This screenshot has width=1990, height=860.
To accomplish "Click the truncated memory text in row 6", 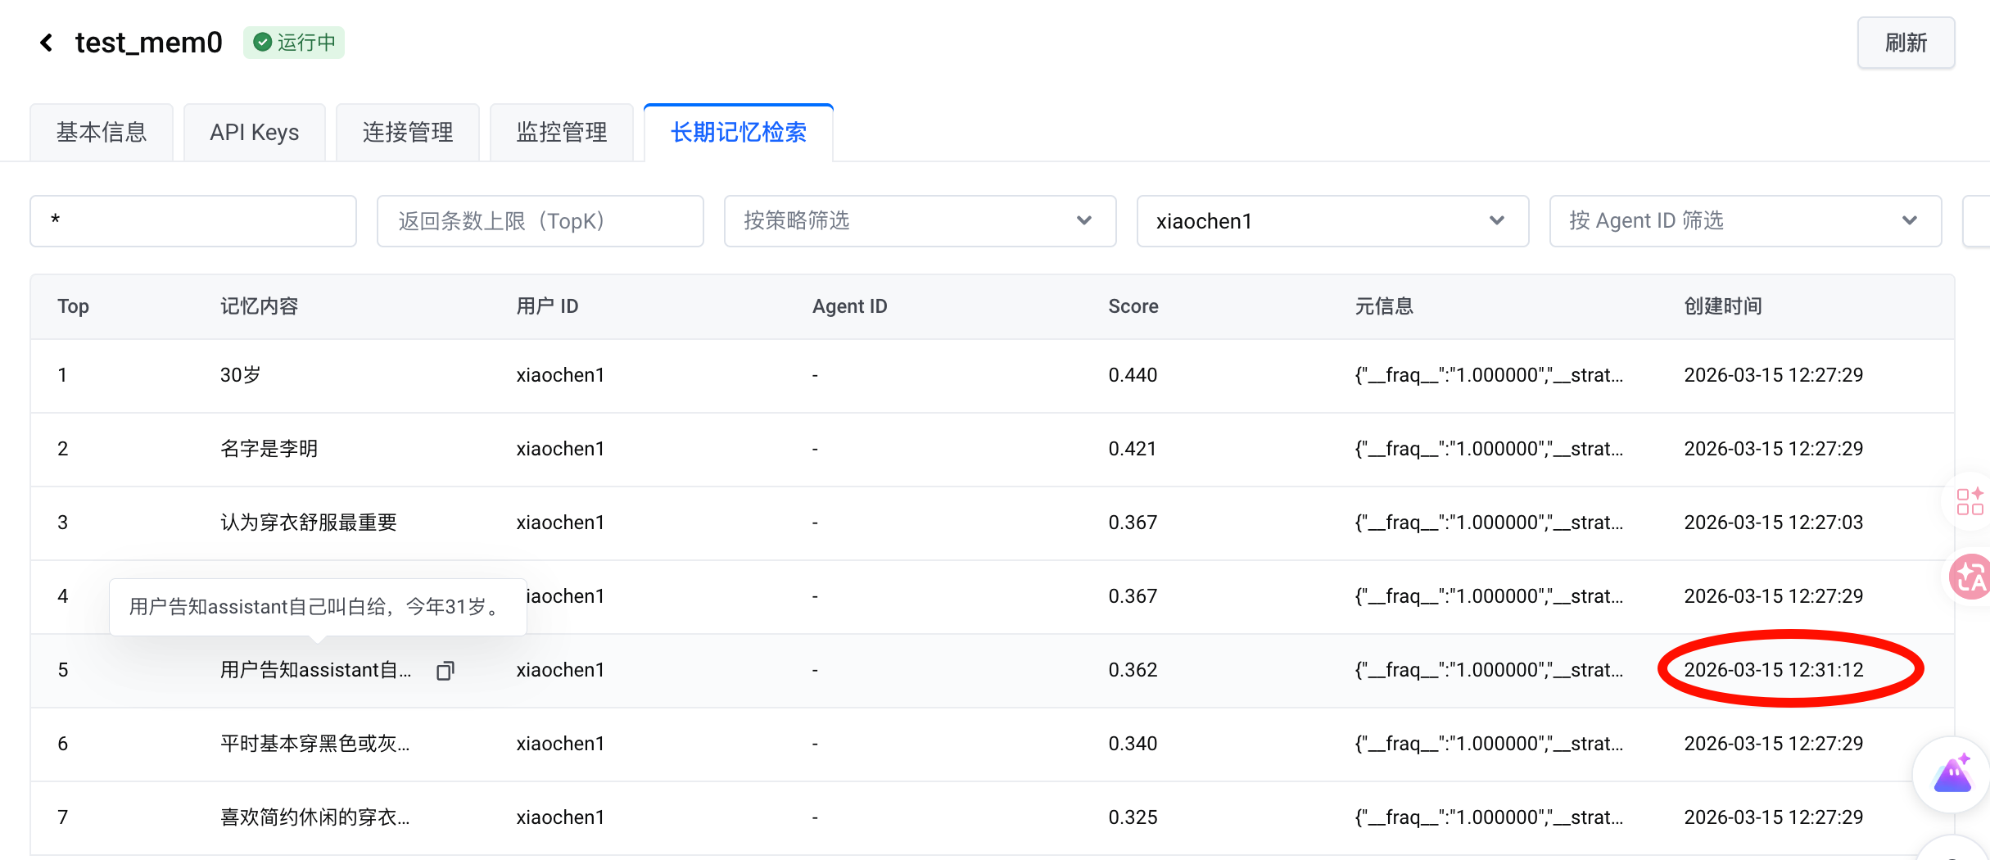I will pos(314,744).
